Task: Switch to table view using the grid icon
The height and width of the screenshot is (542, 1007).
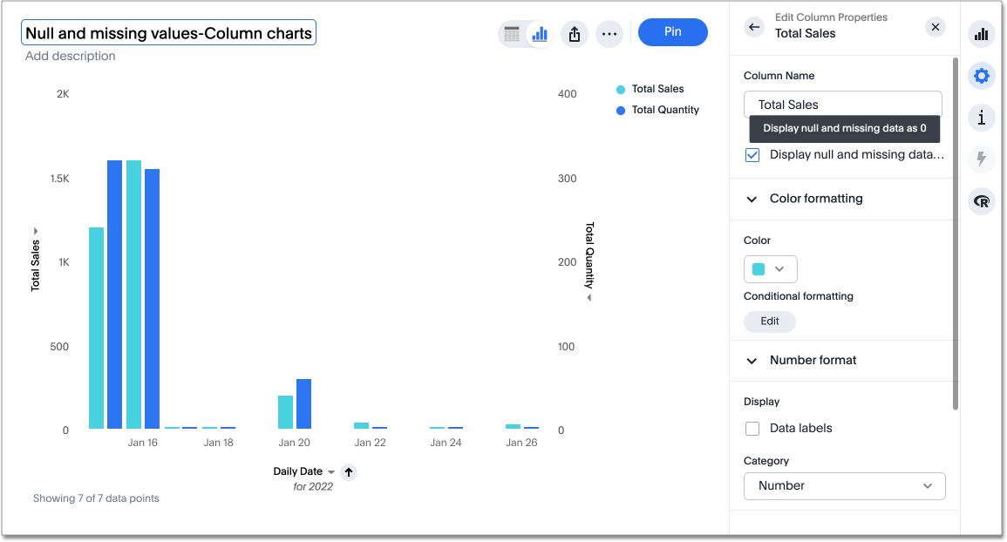Action: click(x=514, y=33)
